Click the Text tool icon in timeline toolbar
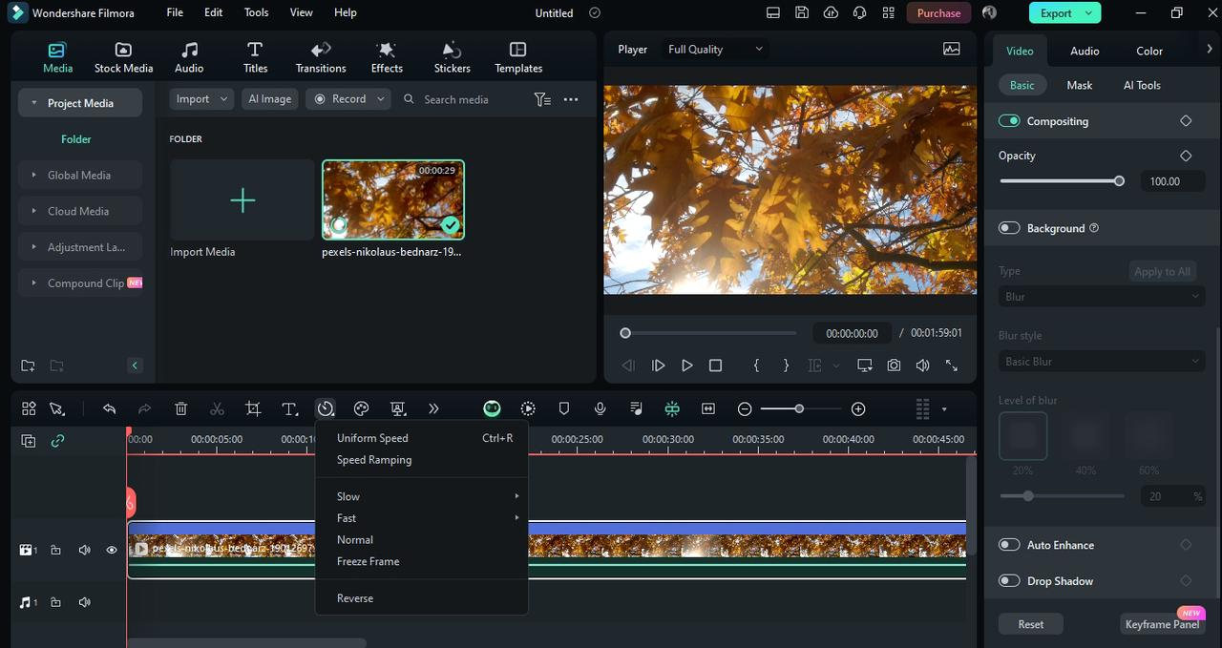Viewport: 1222px width, 648px height. pos(289,408)
